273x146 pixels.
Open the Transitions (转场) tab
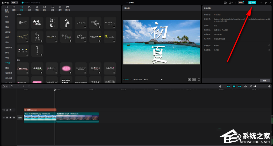[45, 8]
